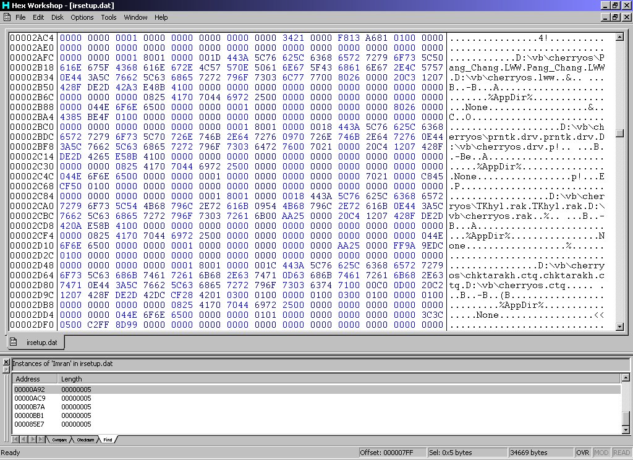Screen dimensions: 633x460
Task: Open the Help menu
Action: point(161,17)
